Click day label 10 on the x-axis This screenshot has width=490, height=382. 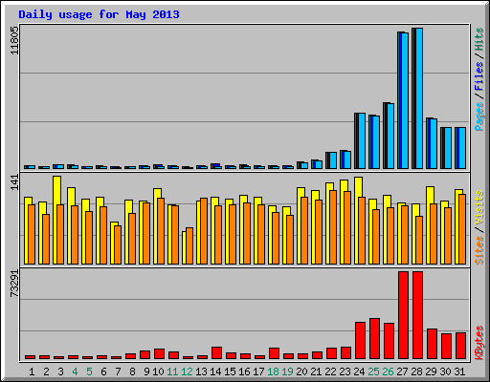[158, 371]
